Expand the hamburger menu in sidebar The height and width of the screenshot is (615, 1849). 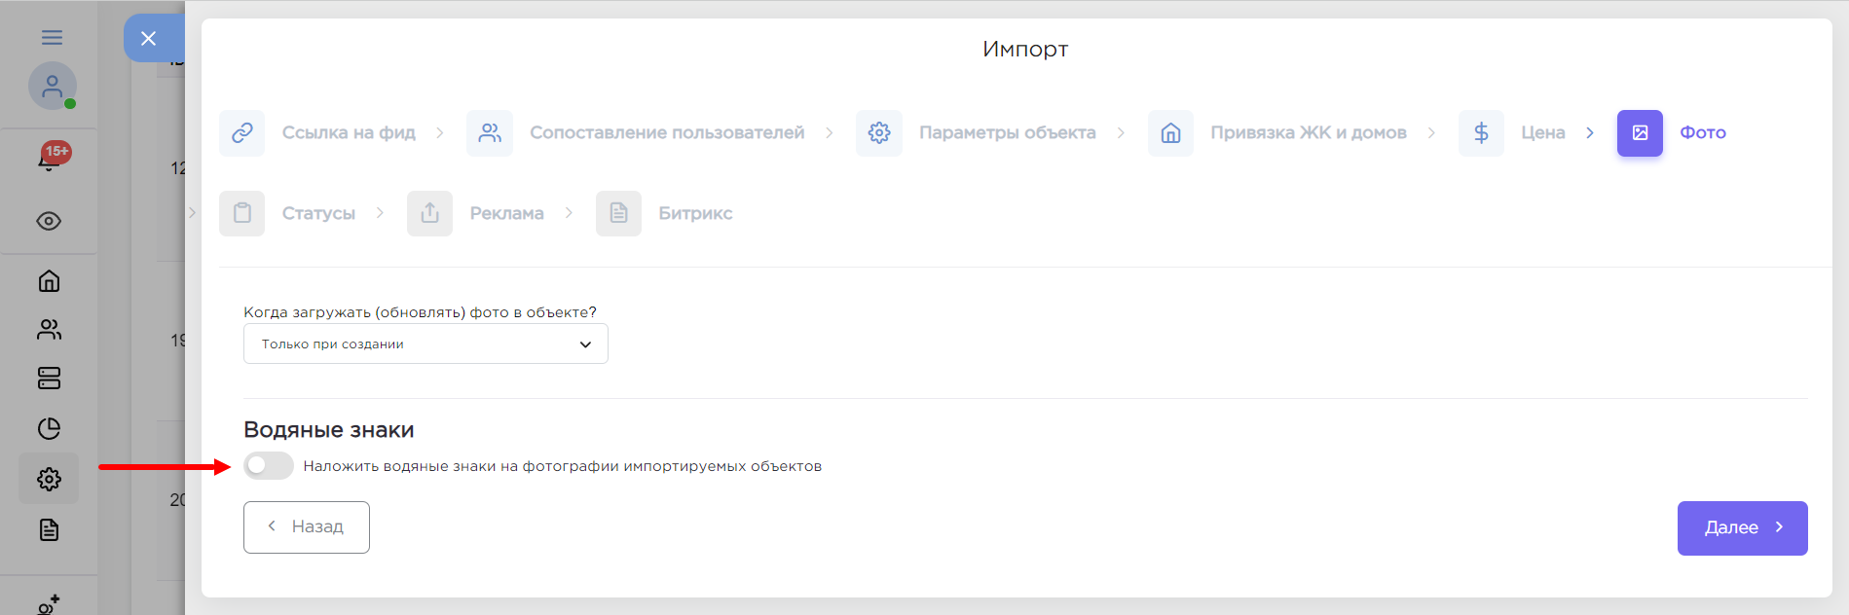pyautogui.click(x=52, y=37)
